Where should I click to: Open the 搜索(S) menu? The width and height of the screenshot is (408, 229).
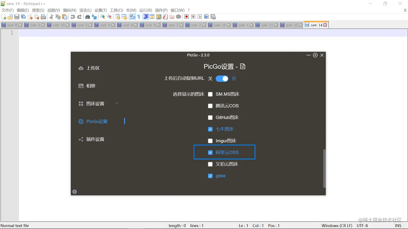[x=38, y=10]
